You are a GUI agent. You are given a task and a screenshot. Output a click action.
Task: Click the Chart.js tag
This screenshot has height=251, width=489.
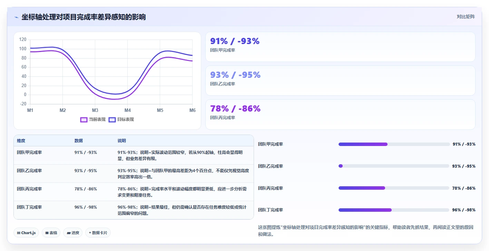point(26,233)
